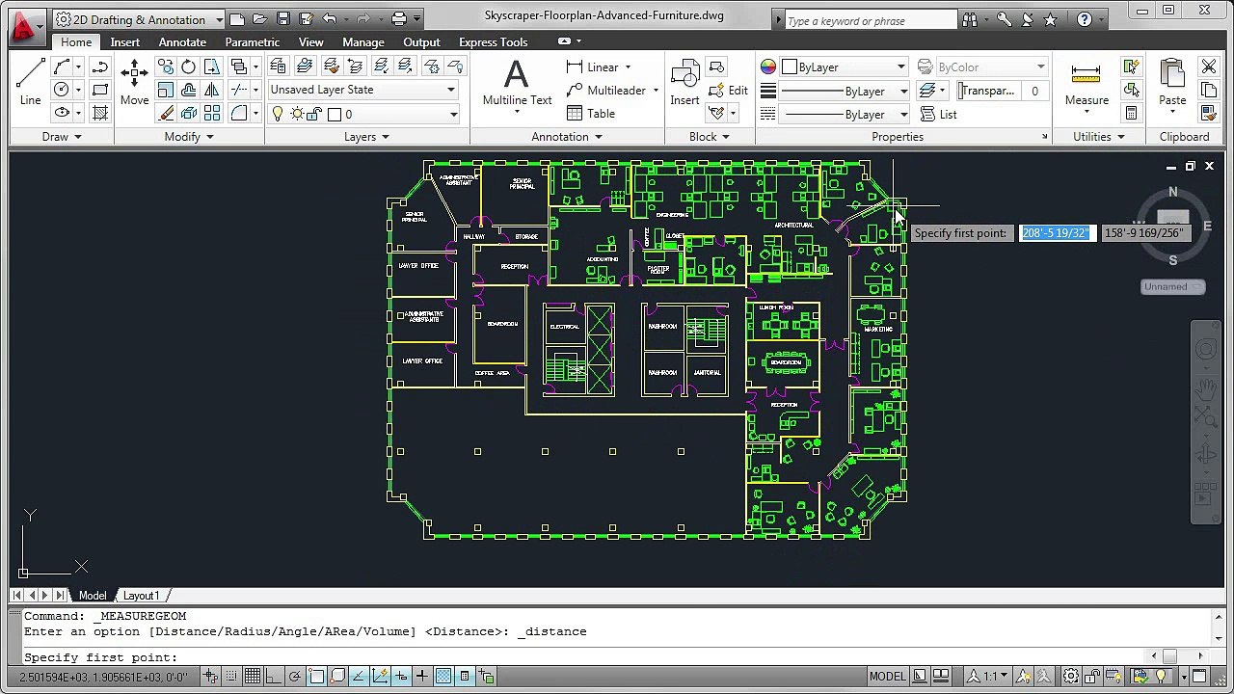Toggle Grid Display in the status bar
This screenshot has height=694, width=1234.
coord(253,676)
